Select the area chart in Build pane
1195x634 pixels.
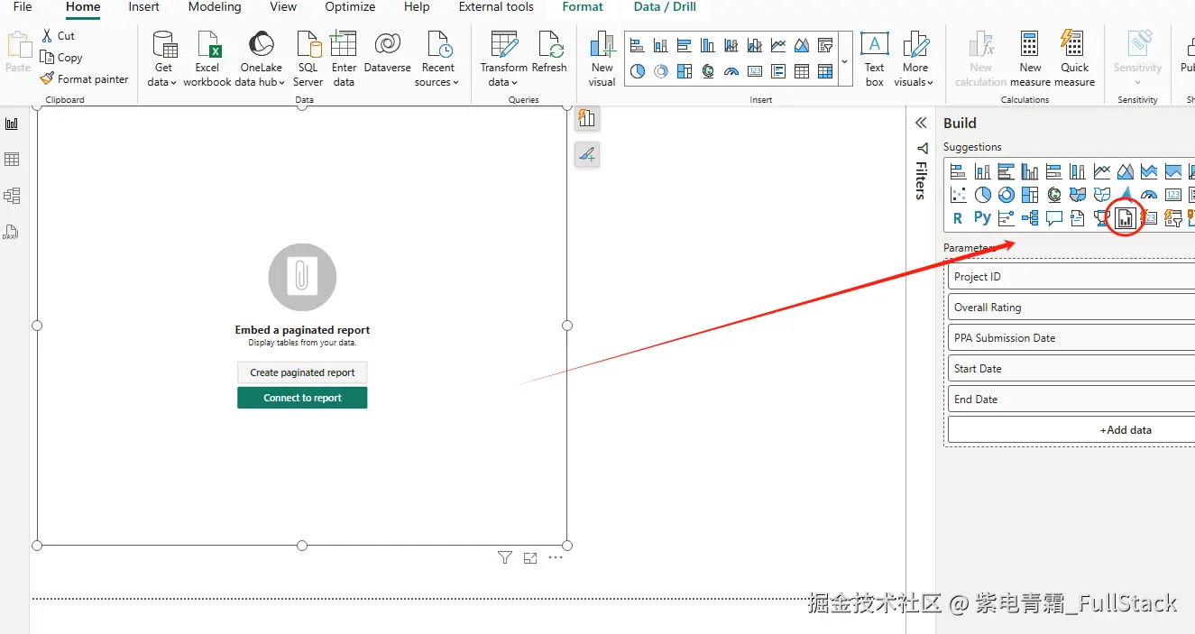pos(1126,170)
